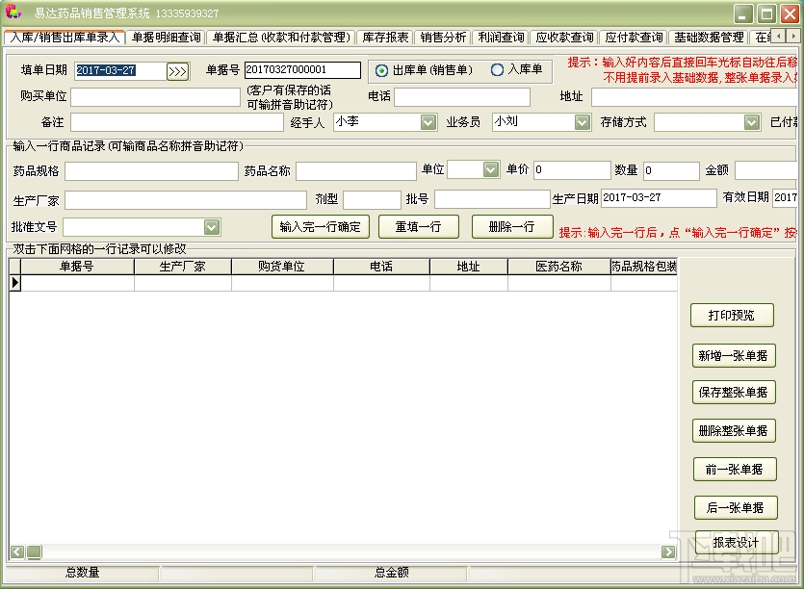The height and width of the screenshot is (589, 804).
Task: Click the 生产厂家 column header in grid
Action: pyautogui.click(x=183, y=266)
